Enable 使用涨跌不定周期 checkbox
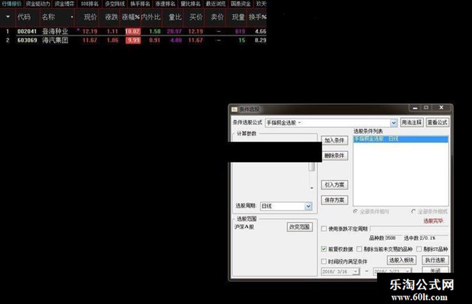 tap(324, 229)
